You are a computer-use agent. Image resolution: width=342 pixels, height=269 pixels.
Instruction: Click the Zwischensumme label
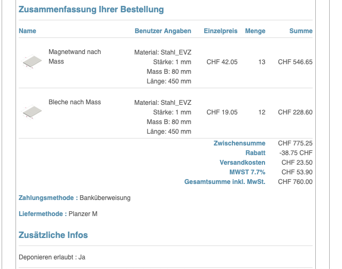pos(239,143)
